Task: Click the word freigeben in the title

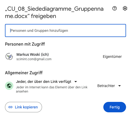Action: point(44,16)
